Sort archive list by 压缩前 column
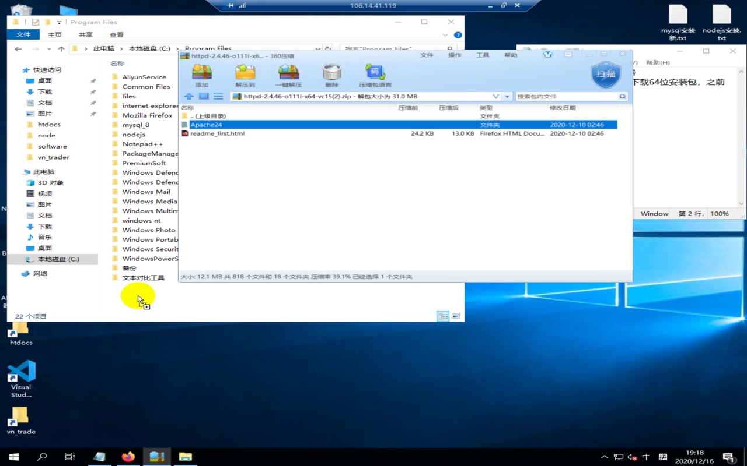747x466 pixels. click(408, 108)
